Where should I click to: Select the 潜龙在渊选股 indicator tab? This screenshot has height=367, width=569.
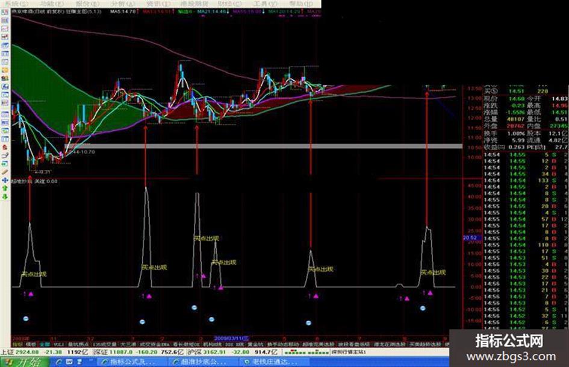[x=390, y=344]
